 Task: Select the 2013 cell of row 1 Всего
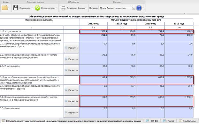point(93,32)
